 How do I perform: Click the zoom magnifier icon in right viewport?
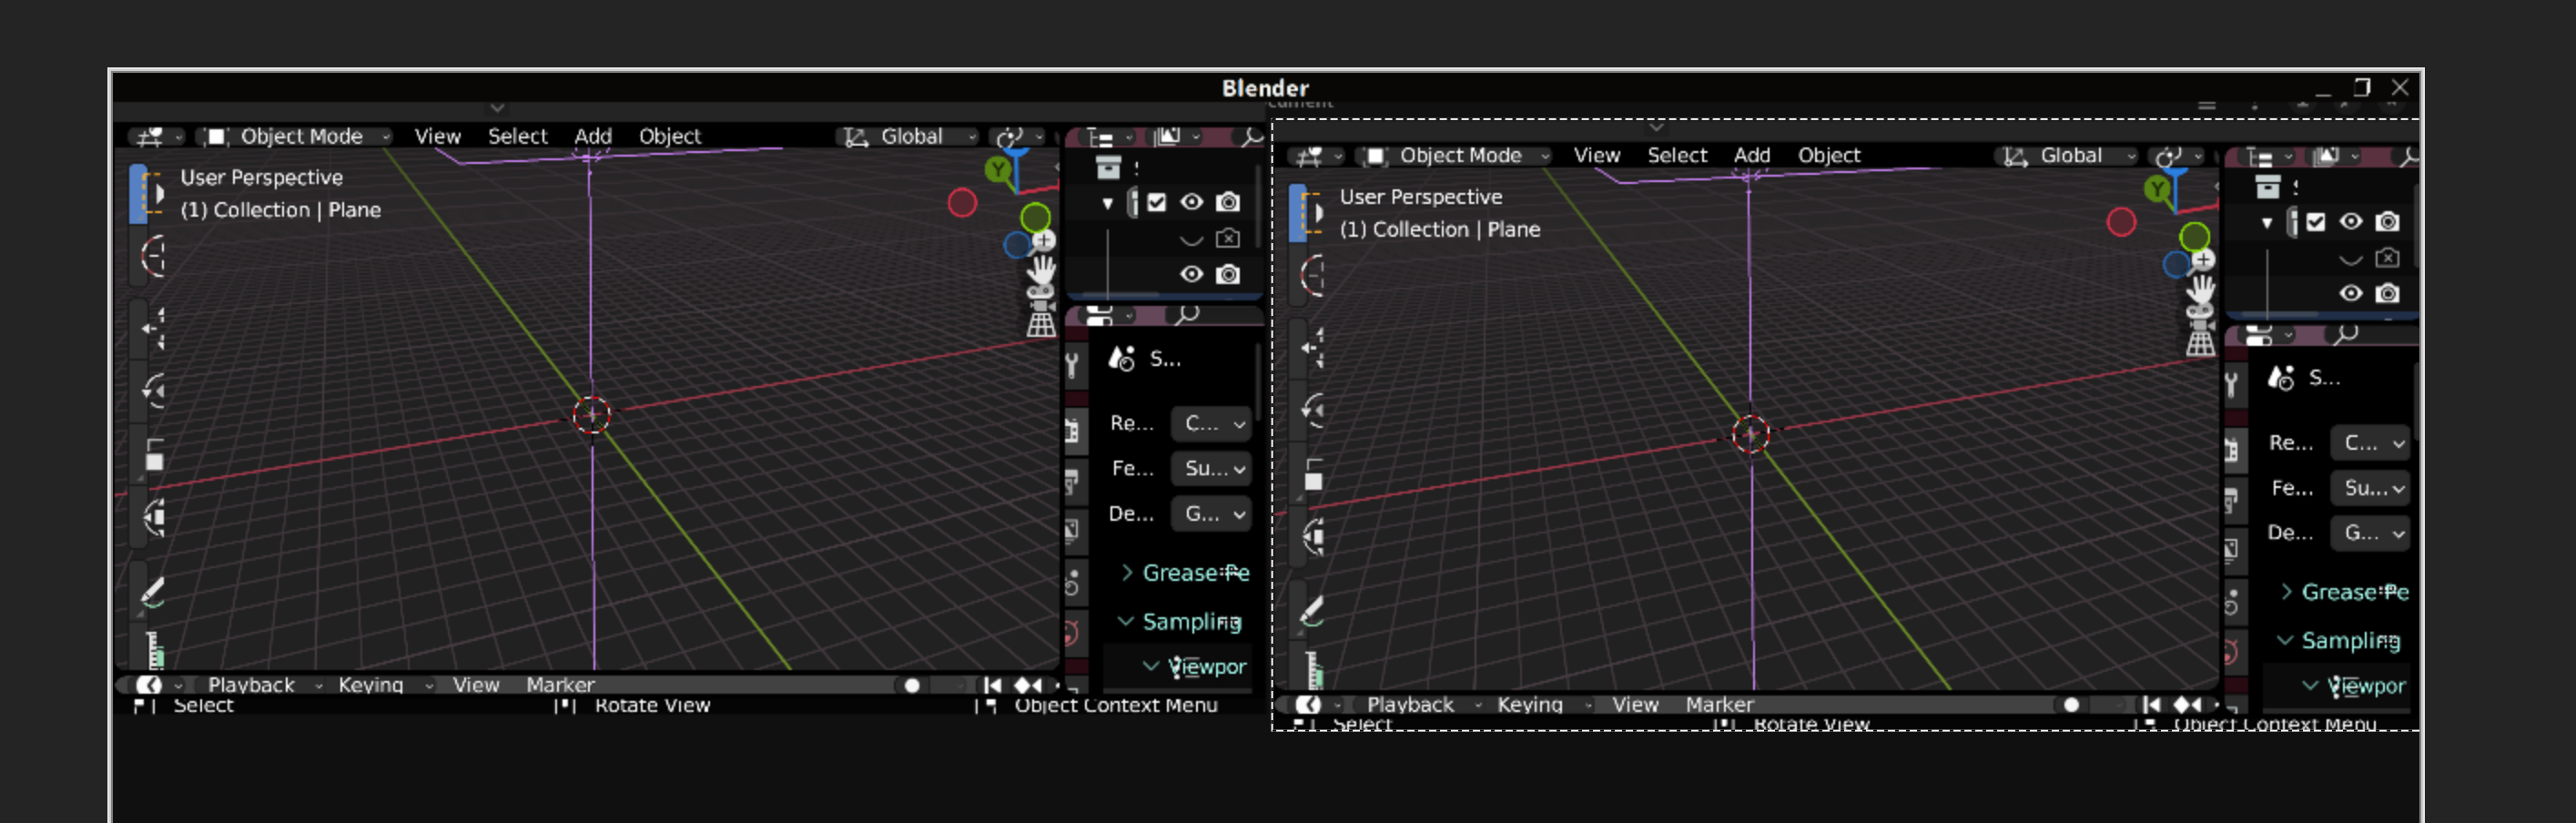[x=2203, y=260]
